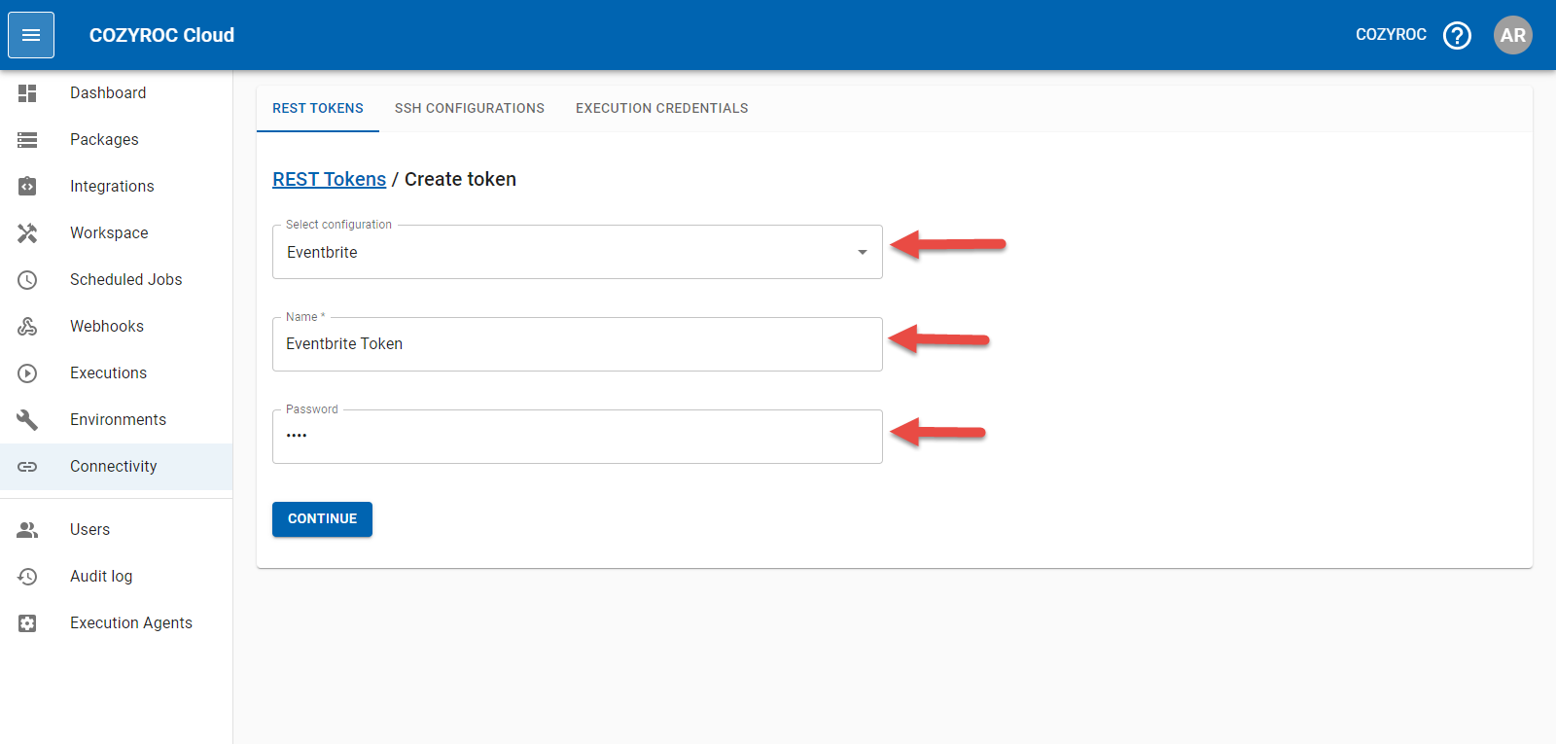
Task: Switch to EXECUTION CREDENTIALS tab
Action: [662, 109]
